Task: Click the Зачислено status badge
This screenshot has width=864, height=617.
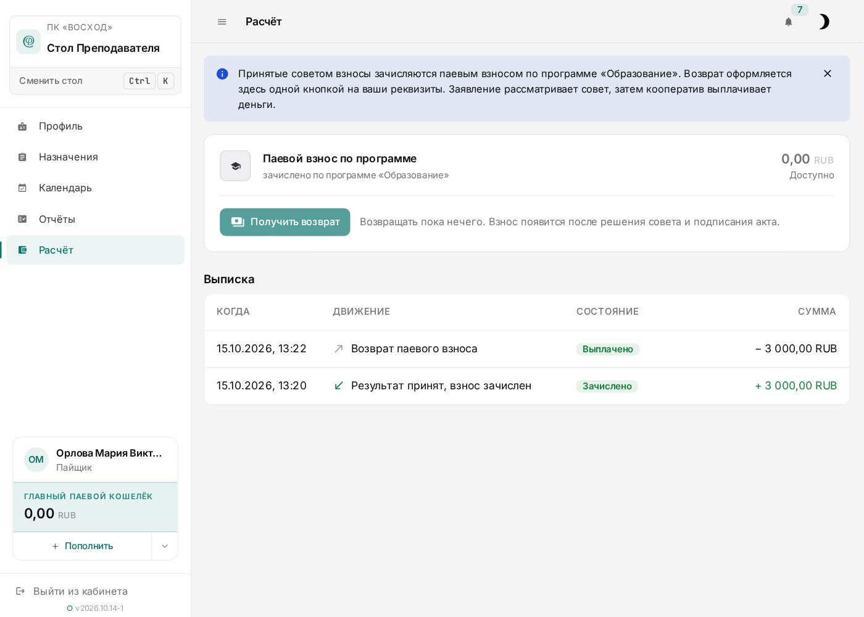Action: coord(607,386)
